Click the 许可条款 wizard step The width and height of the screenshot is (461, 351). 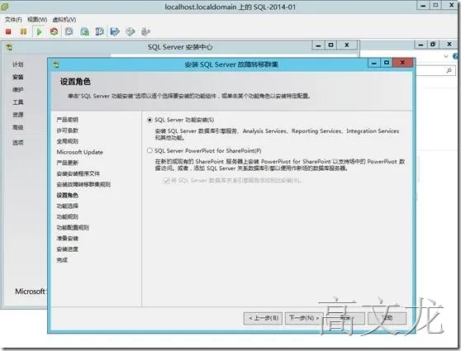(x=67, y=130)
